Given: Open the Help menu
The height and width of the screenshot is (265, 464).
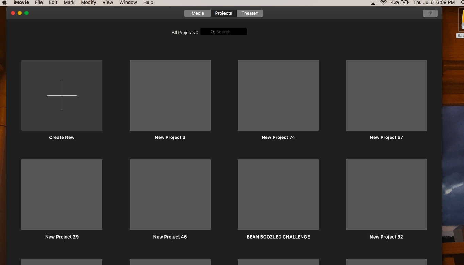Looking at the screenshot, I should 148,2.
